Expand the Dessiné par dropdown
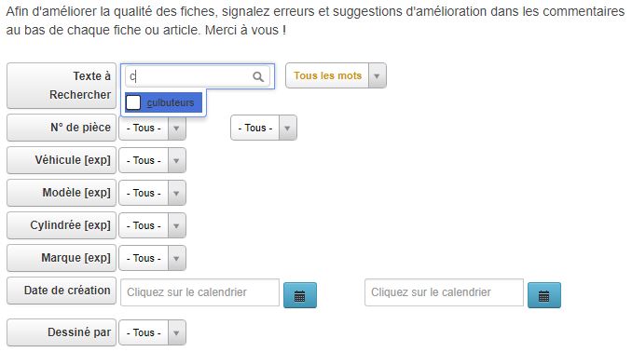This screenshot has width=632, height=352. pyautogui.click(x=152, y=332)
